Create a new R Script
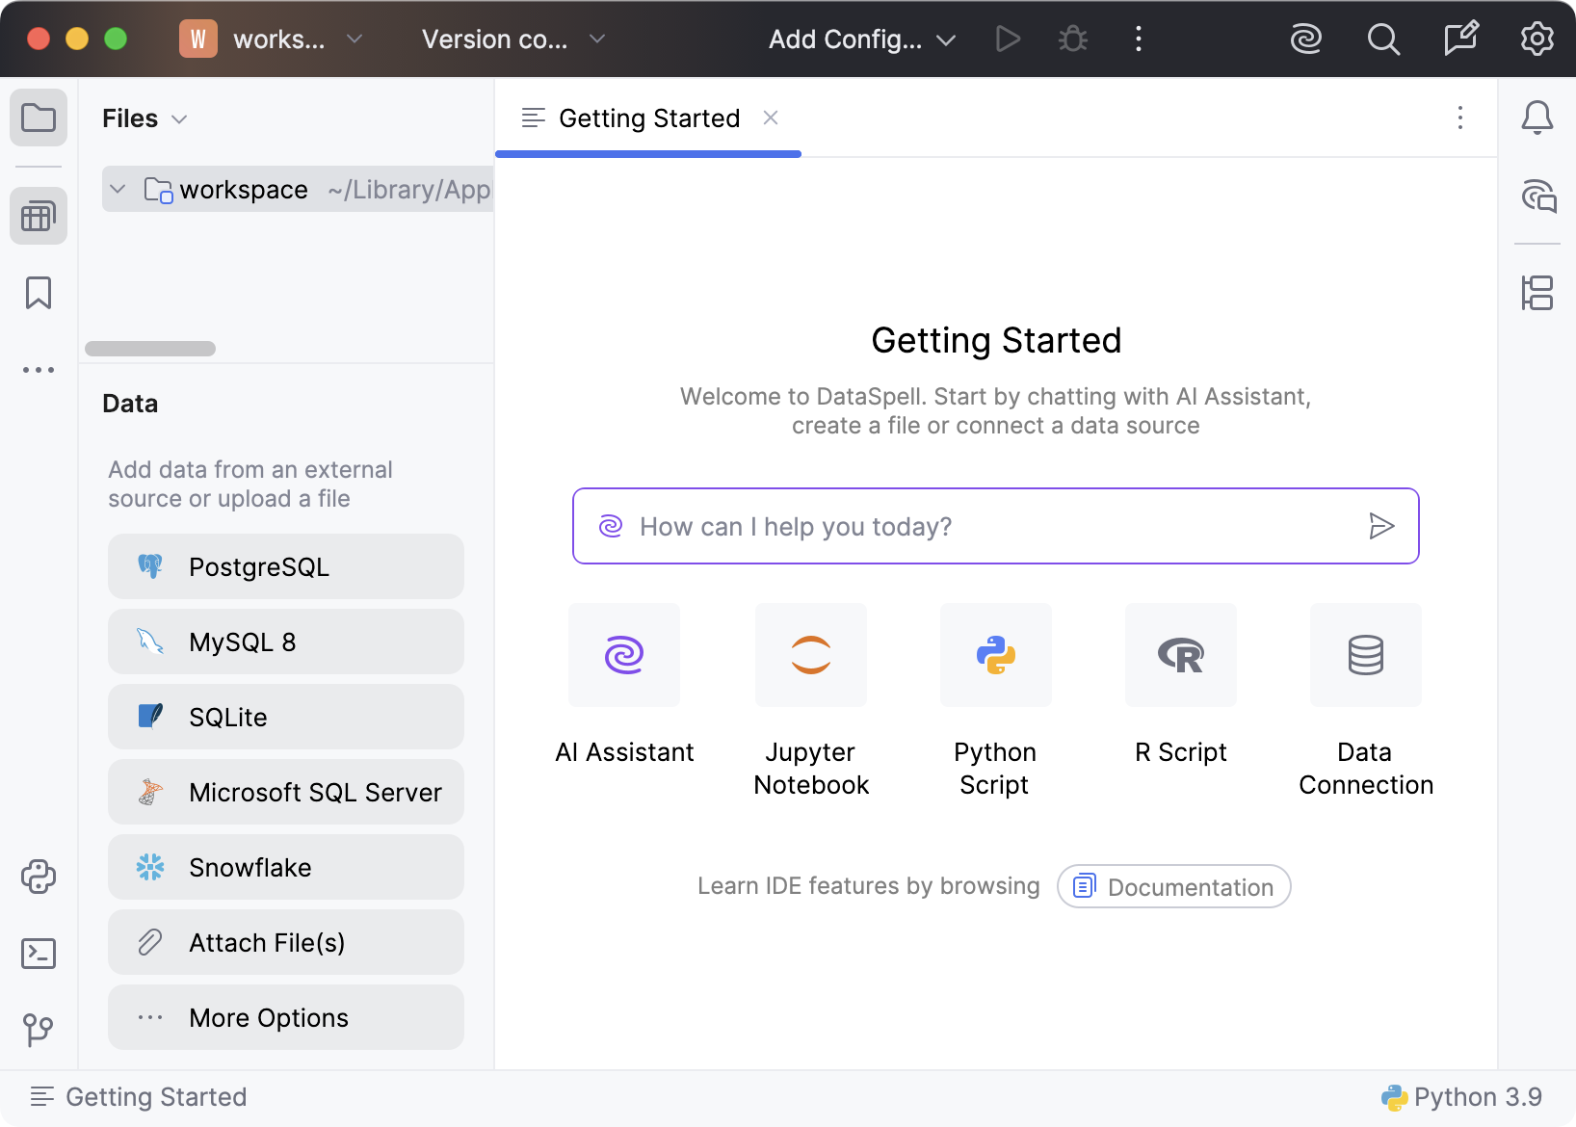 pos(1180,656)
